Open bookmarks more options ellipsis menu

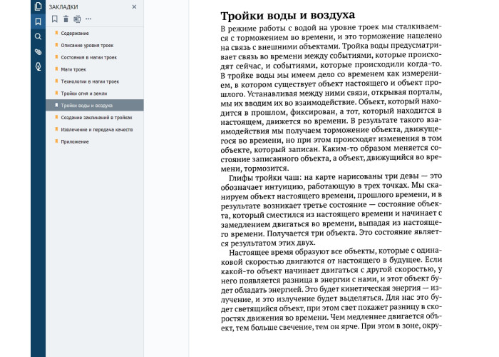[x=88, y=19]
